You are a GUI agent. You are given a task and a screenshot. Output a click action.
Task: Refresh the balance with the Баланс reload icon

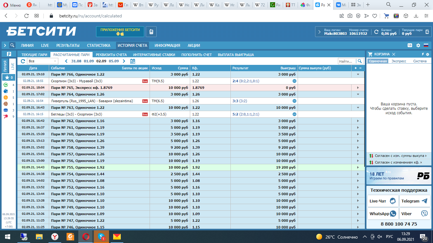pyautogui.click(x=376, y=32)
